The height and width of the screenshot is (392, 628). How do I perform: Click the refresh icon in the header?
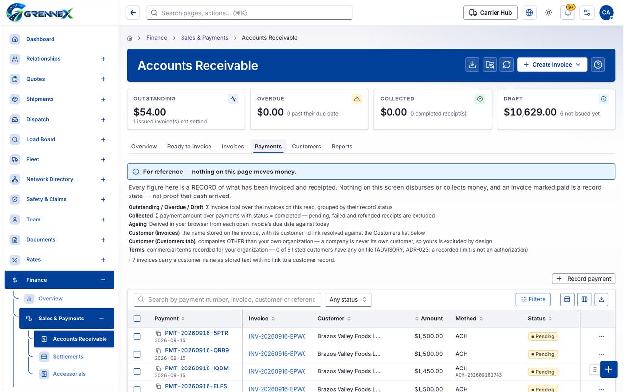pos(507,64)
